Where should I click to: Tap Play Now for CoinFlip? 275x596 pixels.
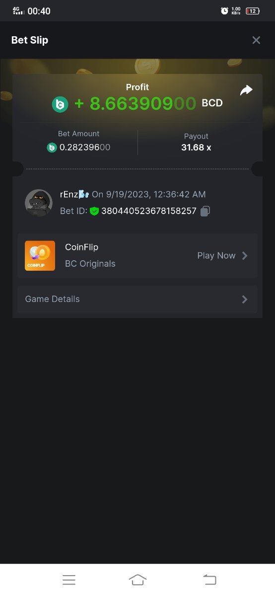[216, 256]
